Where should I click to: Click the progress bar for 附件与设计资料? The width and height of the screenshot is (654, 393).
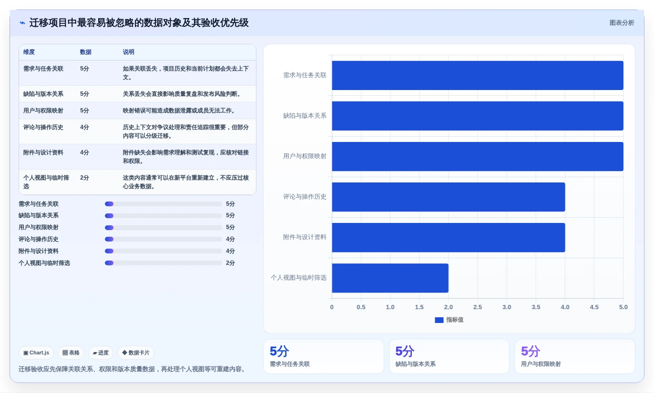[163, 252]
